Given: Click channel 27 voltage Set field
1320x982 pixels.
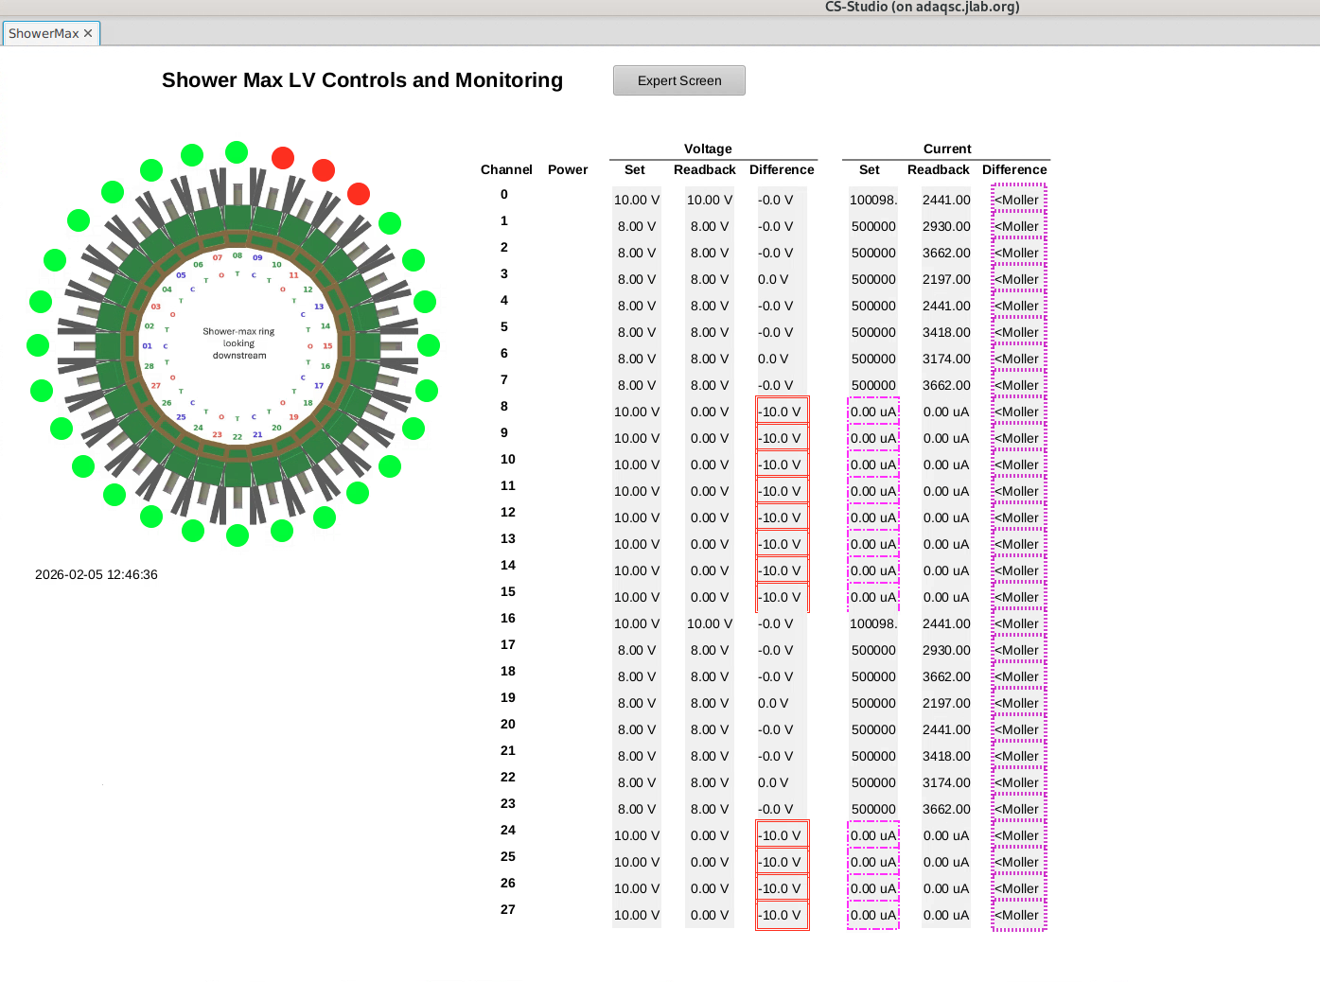Looking at the screenshot, I should [x=637, y=915].
